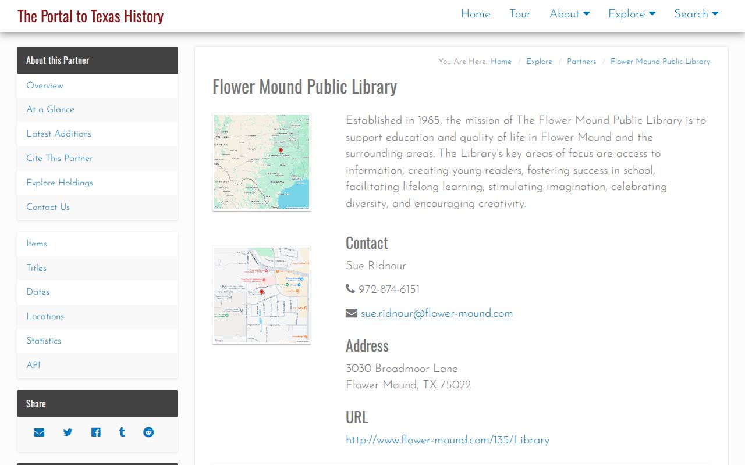Click the text Flower Mound, TX 75022
The image size is (745, 465).
click(408, 385)
